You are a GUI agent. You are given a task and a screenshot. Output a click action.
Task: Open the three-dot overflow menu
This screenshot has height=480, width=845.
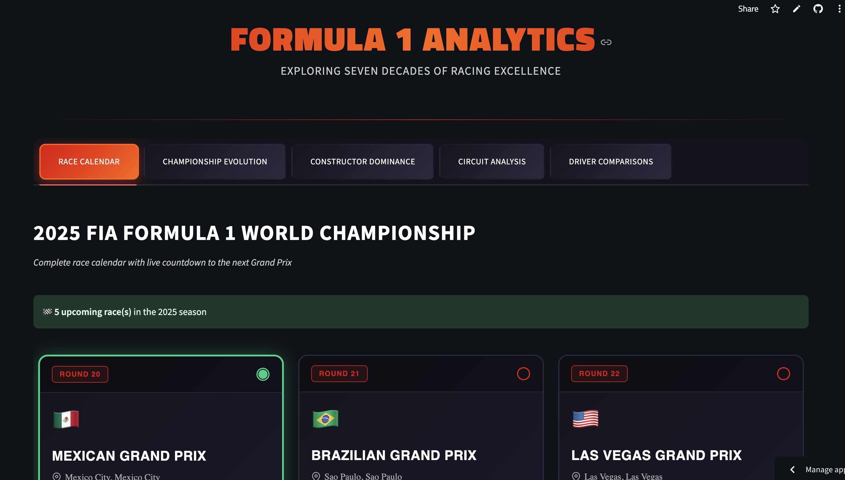pyautogui.click(x=839, y=9)
